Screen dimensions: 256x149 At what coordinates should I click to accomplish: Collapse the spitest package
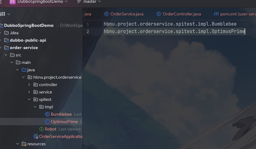[29, 99]
